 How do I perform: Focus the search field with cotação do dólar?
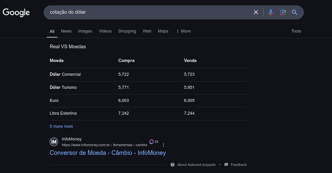(x=148, y=12)
